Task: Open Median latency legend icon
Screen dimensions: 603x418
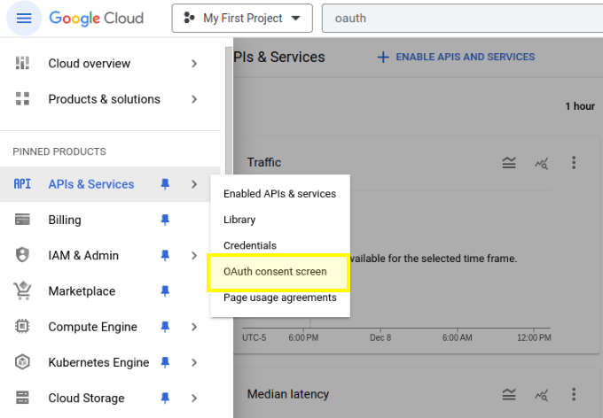Action: click(509, 395)
